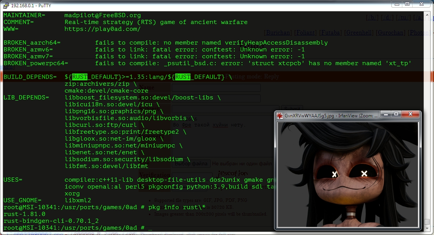This screenshot has height=235, width=434.
Task: Click the 'pkg info rust\*' command text
Action: click(x=177, y=207)
